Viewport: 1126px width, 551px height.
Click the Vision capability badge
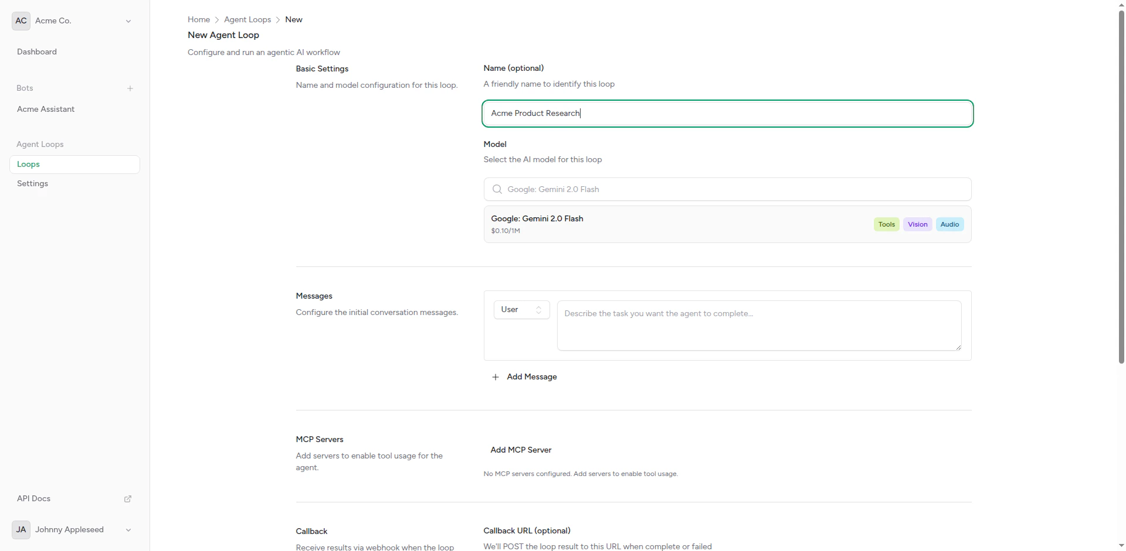tap(918, 224)
